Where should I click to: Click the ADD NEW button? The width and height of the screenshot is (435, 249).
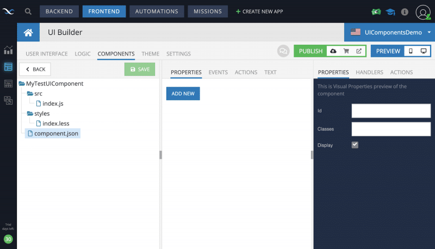point(183,94)
